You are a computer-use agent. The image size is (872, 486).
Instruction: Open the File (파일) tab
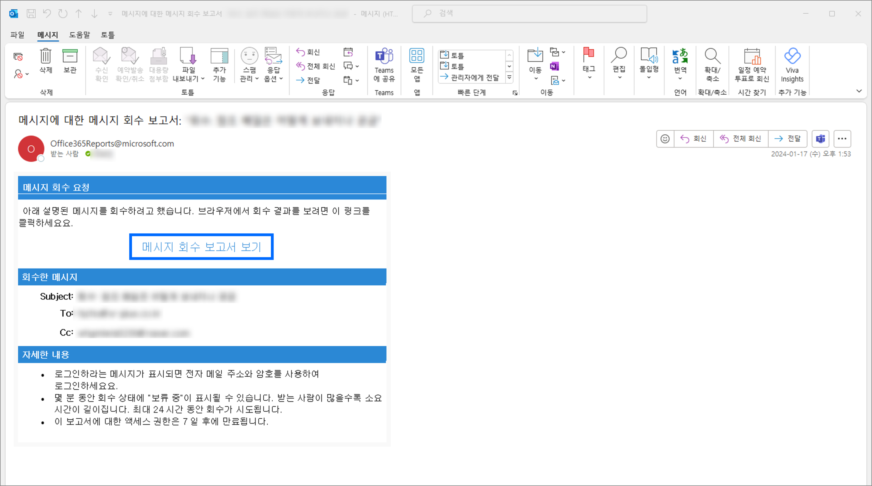coord(17,35)
